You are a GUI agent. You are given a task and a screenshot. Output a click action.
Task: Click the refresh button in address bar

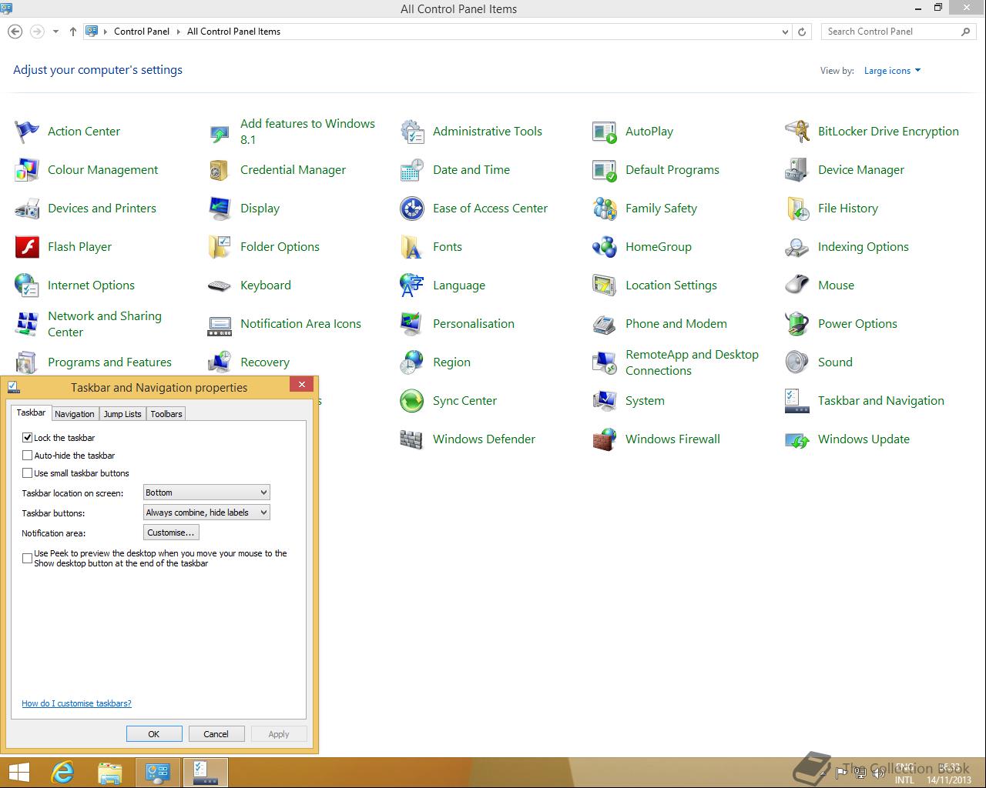point(802,32)
